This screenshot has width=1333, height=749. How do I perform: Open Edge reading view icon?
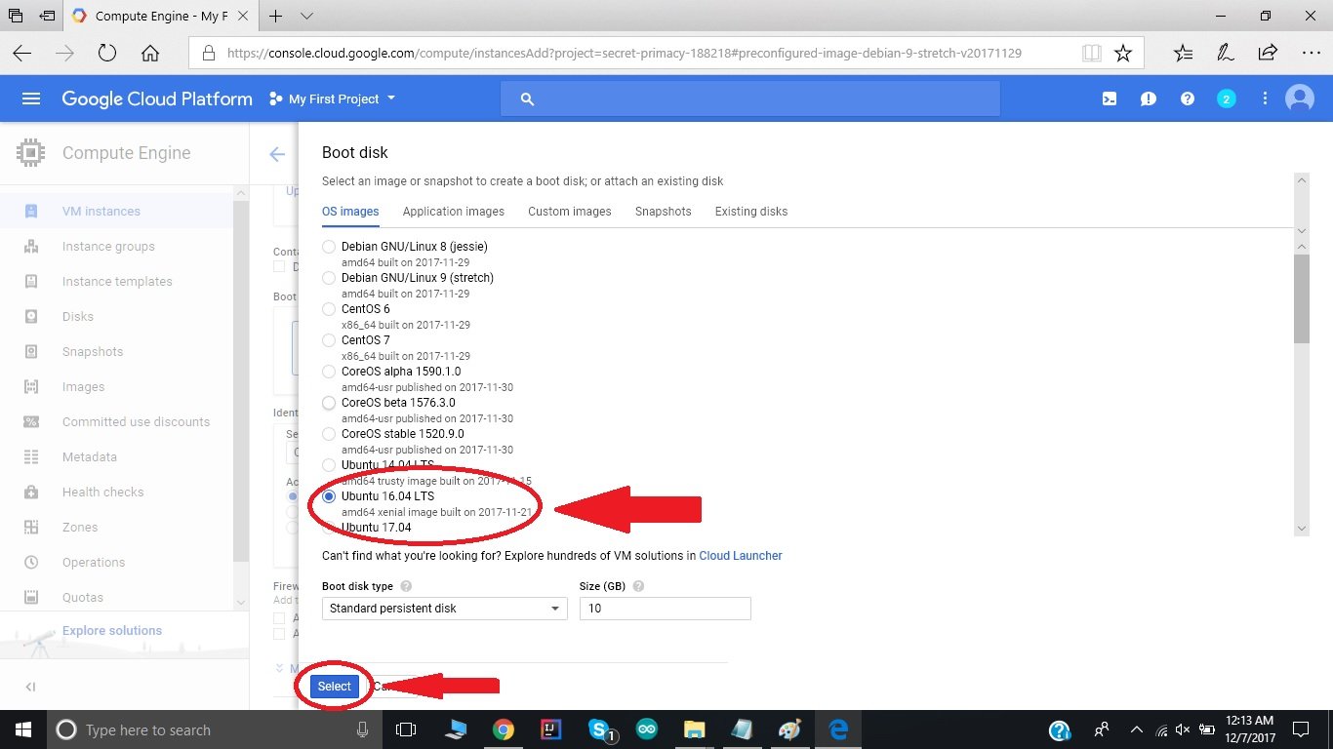1092,53
